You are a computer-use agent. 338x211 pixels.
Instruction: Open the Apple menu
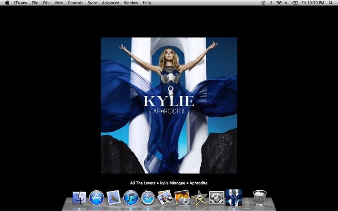pos(7,3)
